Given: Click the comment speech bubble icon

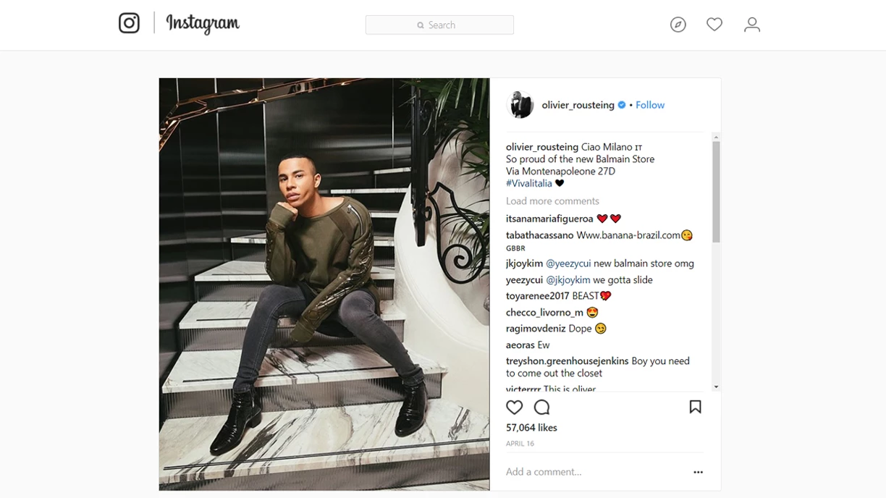Looking at the screenshot, I should coord(541,407).
